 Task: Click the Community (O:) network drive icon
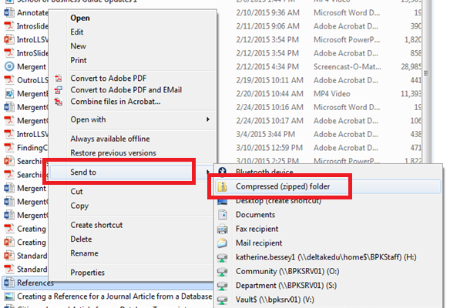[222, 271]
